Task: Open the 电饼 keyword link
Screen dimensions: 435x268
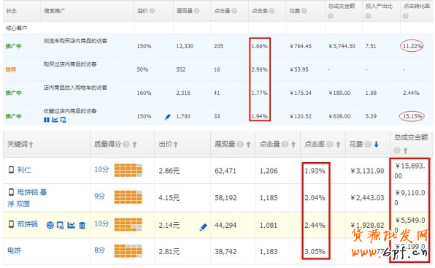Action: click(x=14, y=250)
